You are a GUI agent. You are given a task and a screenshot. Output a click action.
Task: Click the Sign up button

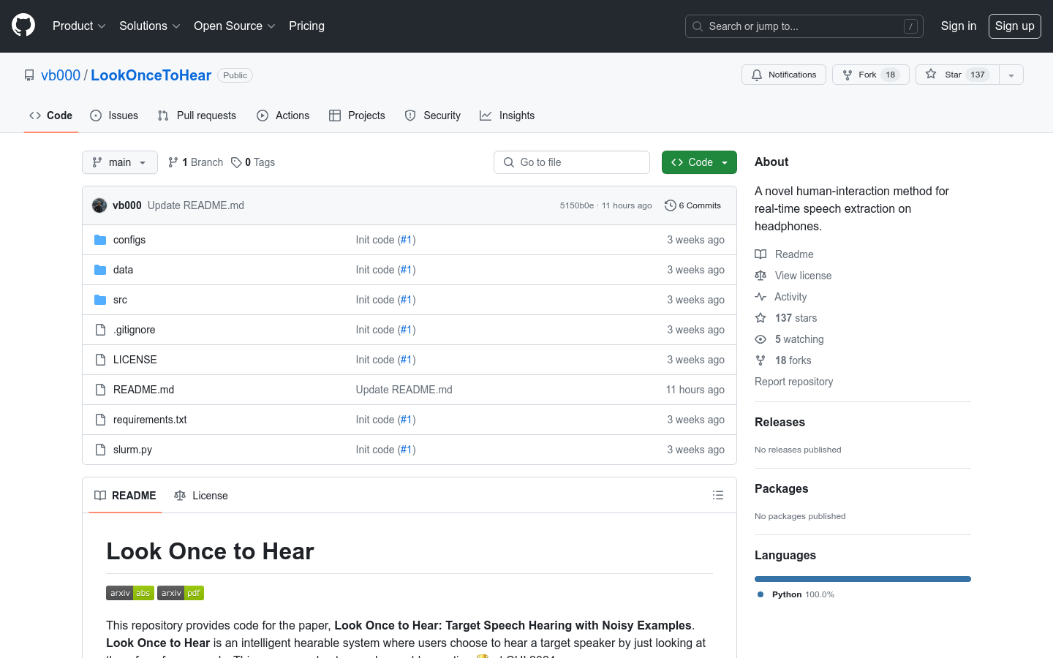(1015, 26)
